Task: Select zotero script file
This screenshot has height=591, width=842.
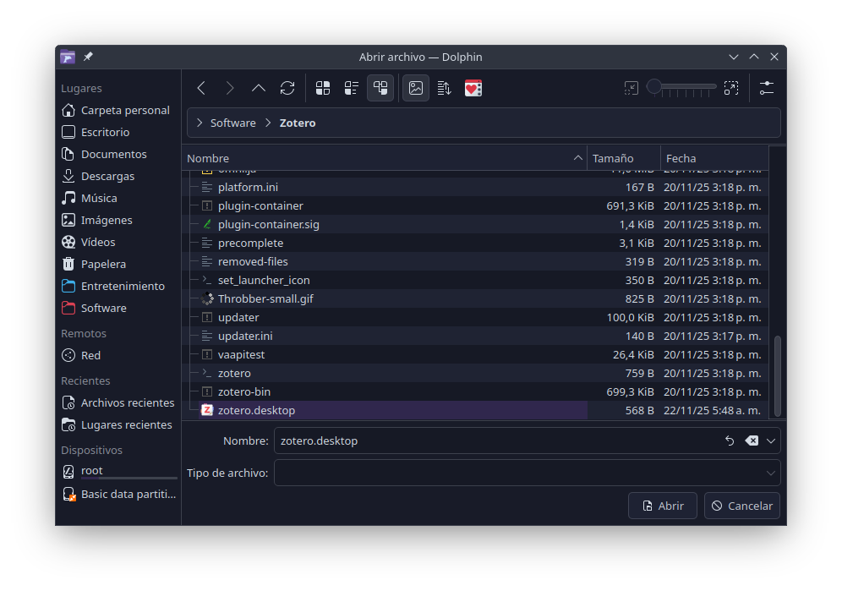Action: click(x=475, y=374)
